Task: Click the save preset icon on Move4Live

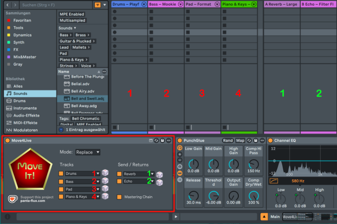Action: click(x=162, y=141)
